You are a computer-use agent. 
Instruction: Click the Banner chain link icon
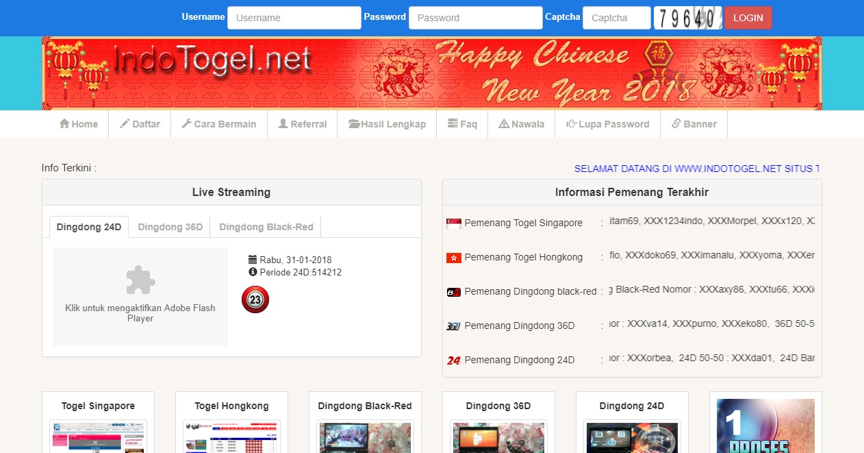coord(676,124)
